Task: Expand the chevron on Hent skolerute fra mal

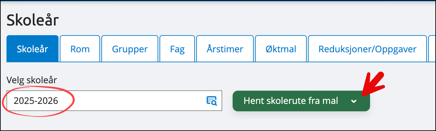Action: (x=354, y=101)
